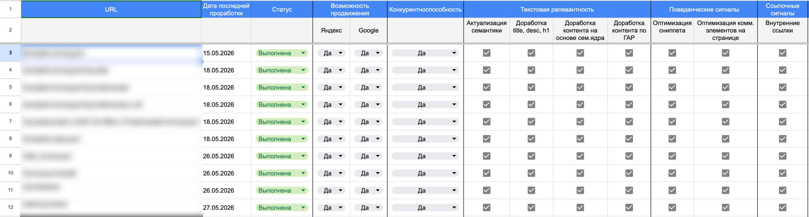
Task: Click row number 1 header
Action: pyautogui.click(x=10, y=9)
